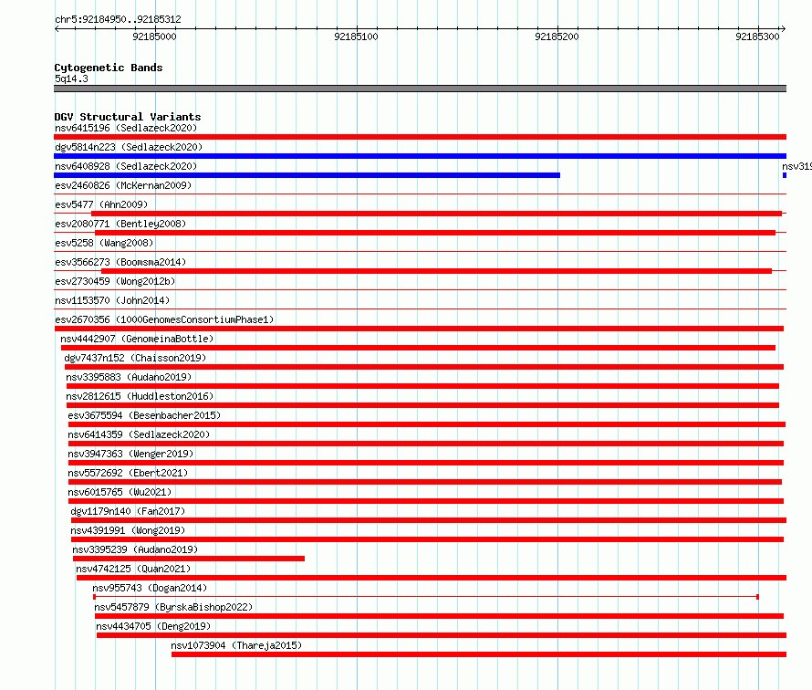
Task: Click the nsv1153570 (John2014) label
Action: pyautogui.click(x=112, y=300)
